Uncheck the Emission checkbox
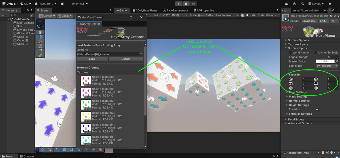340x158 pixels. click(x=317, y=109)
